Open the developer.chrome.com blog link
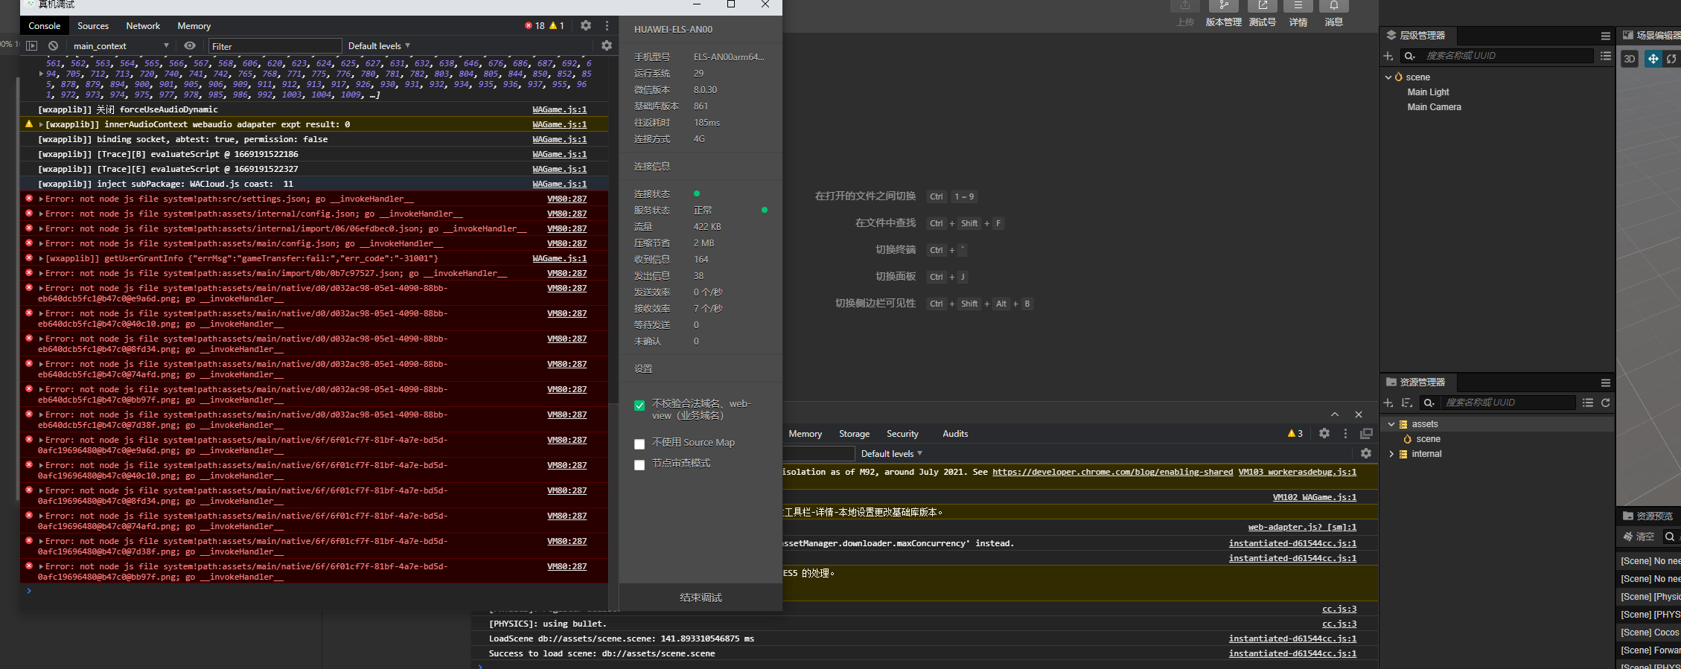This screenshot has height=669, width=1681. (1112, 472)
